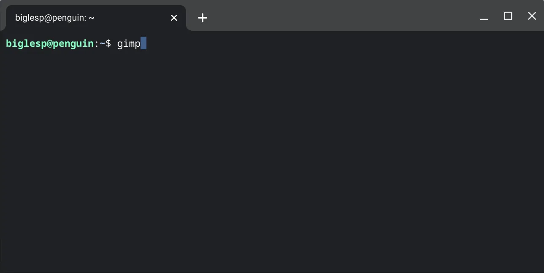The height and width of the screenshot is (273, 544).
Task: Open a new terminal tab with plus icon
Action: pos(203,18)
